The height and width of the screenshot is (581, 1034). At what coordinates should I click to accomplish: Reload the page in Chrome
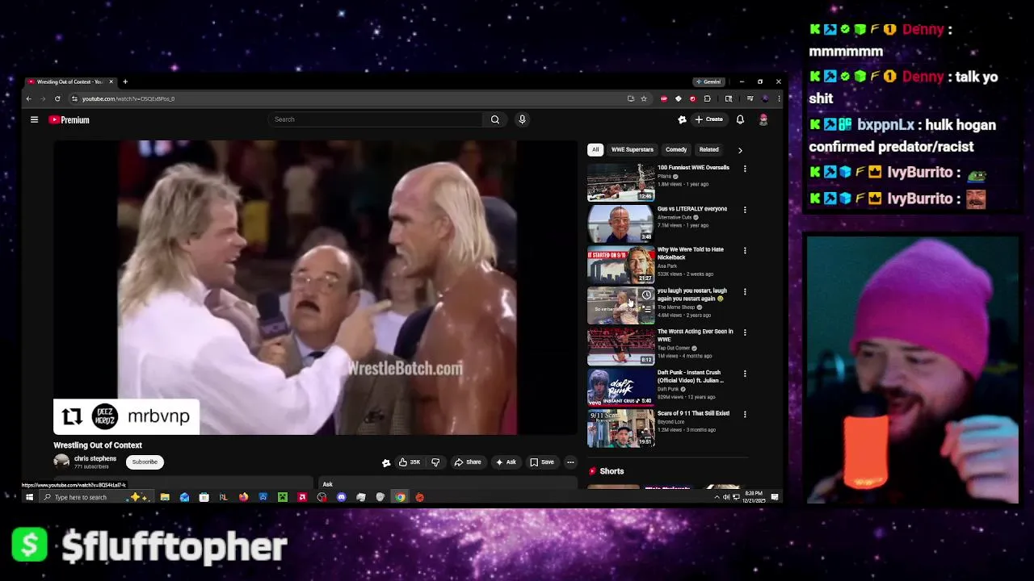pos(57,98)
